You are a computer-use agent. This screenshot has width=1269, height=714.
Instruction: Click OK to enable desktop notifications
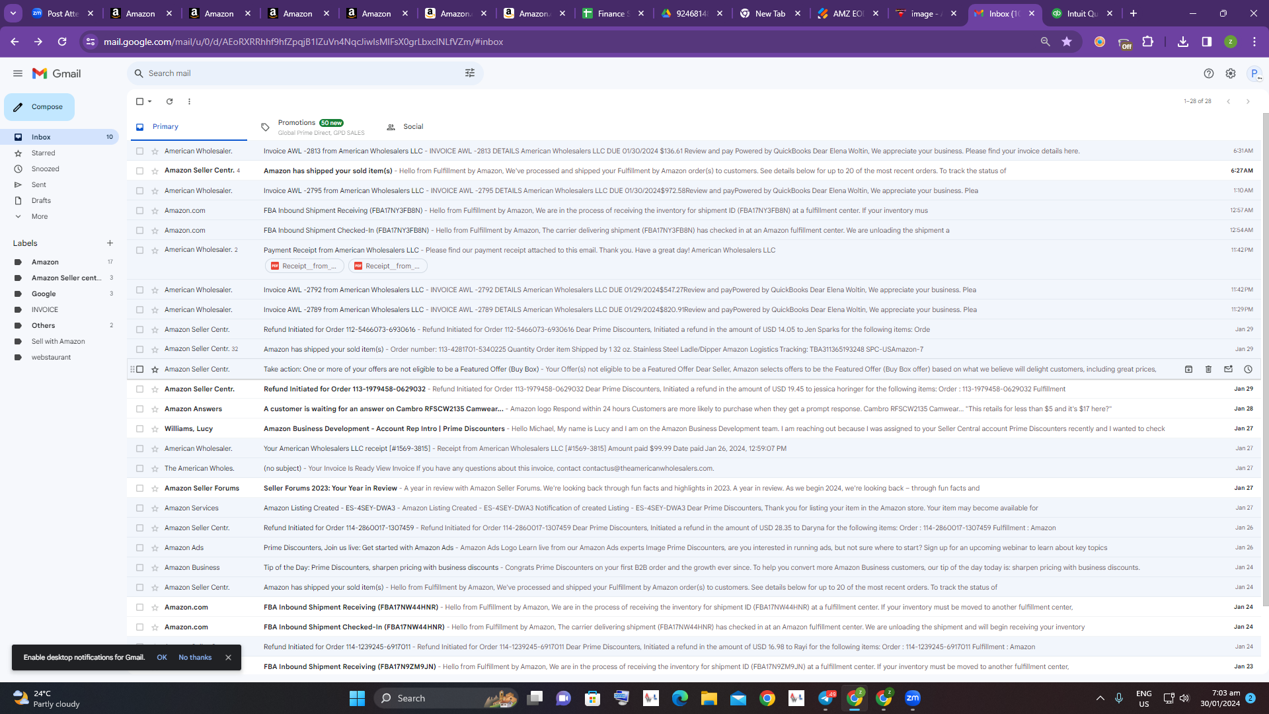pos(162,657)
